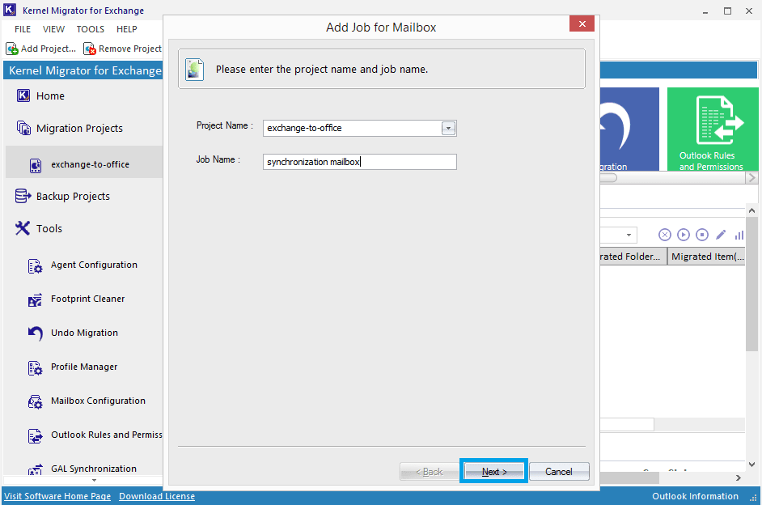The height and width of the screenshot is (505, 762).
Task: Click the disabled Back button
Action: (429, 472)
